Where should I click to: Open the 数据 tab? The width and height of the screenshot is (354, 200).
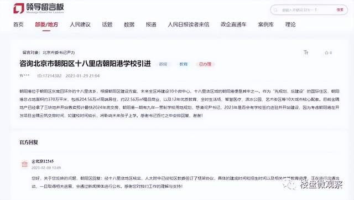tap(129, 24)
